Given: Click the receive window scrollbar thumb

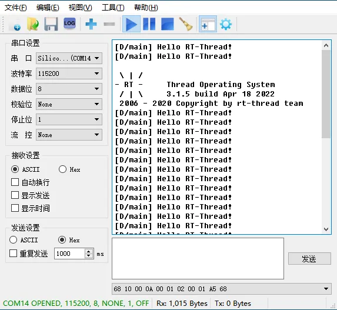Looking at the screenshot, I should coord(326,94).
